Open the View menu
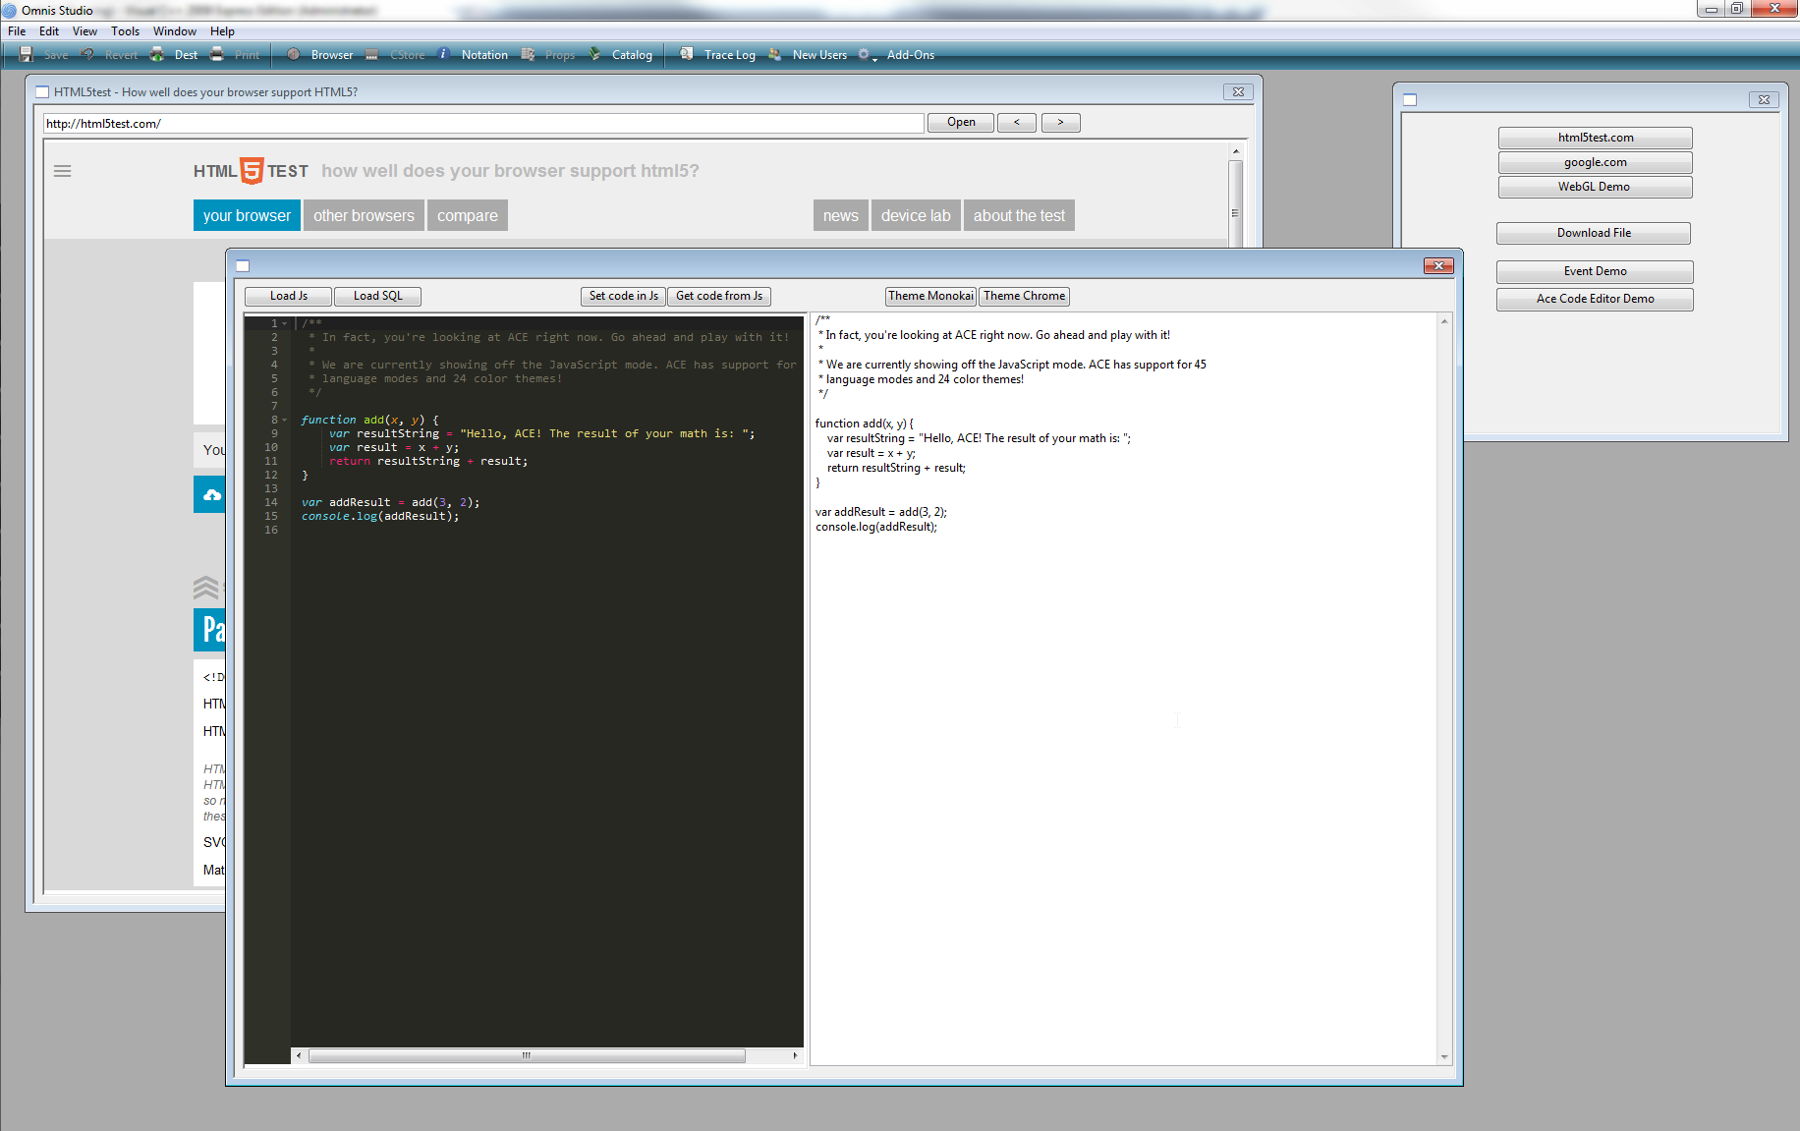This screenshot has height=1131, width=1800. coord(84,31)
